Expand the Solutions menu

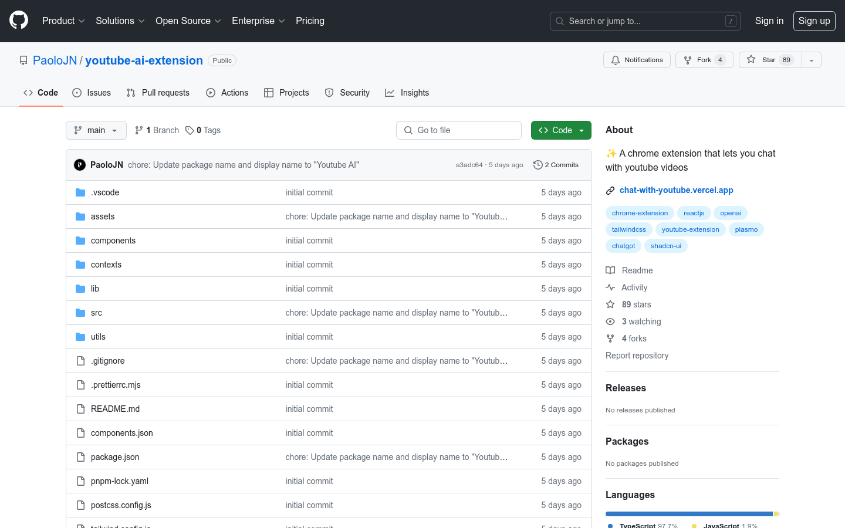120,21
